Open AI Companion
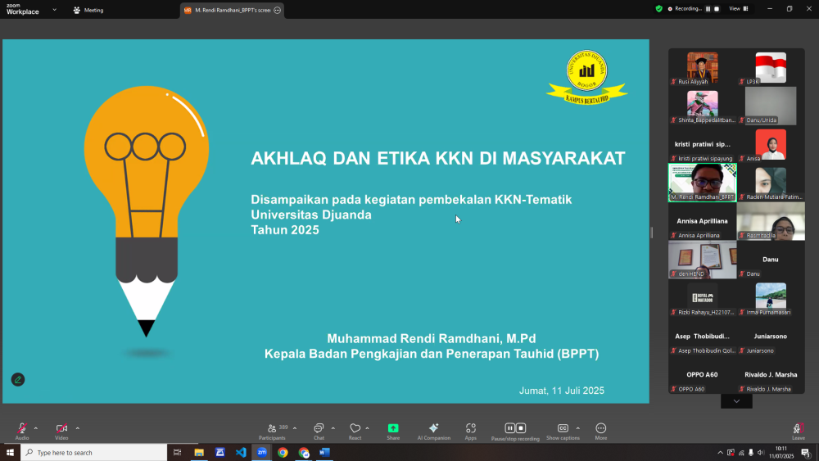Image resolution: width=819 pixels, height=461 pixels. click(433, 432)
